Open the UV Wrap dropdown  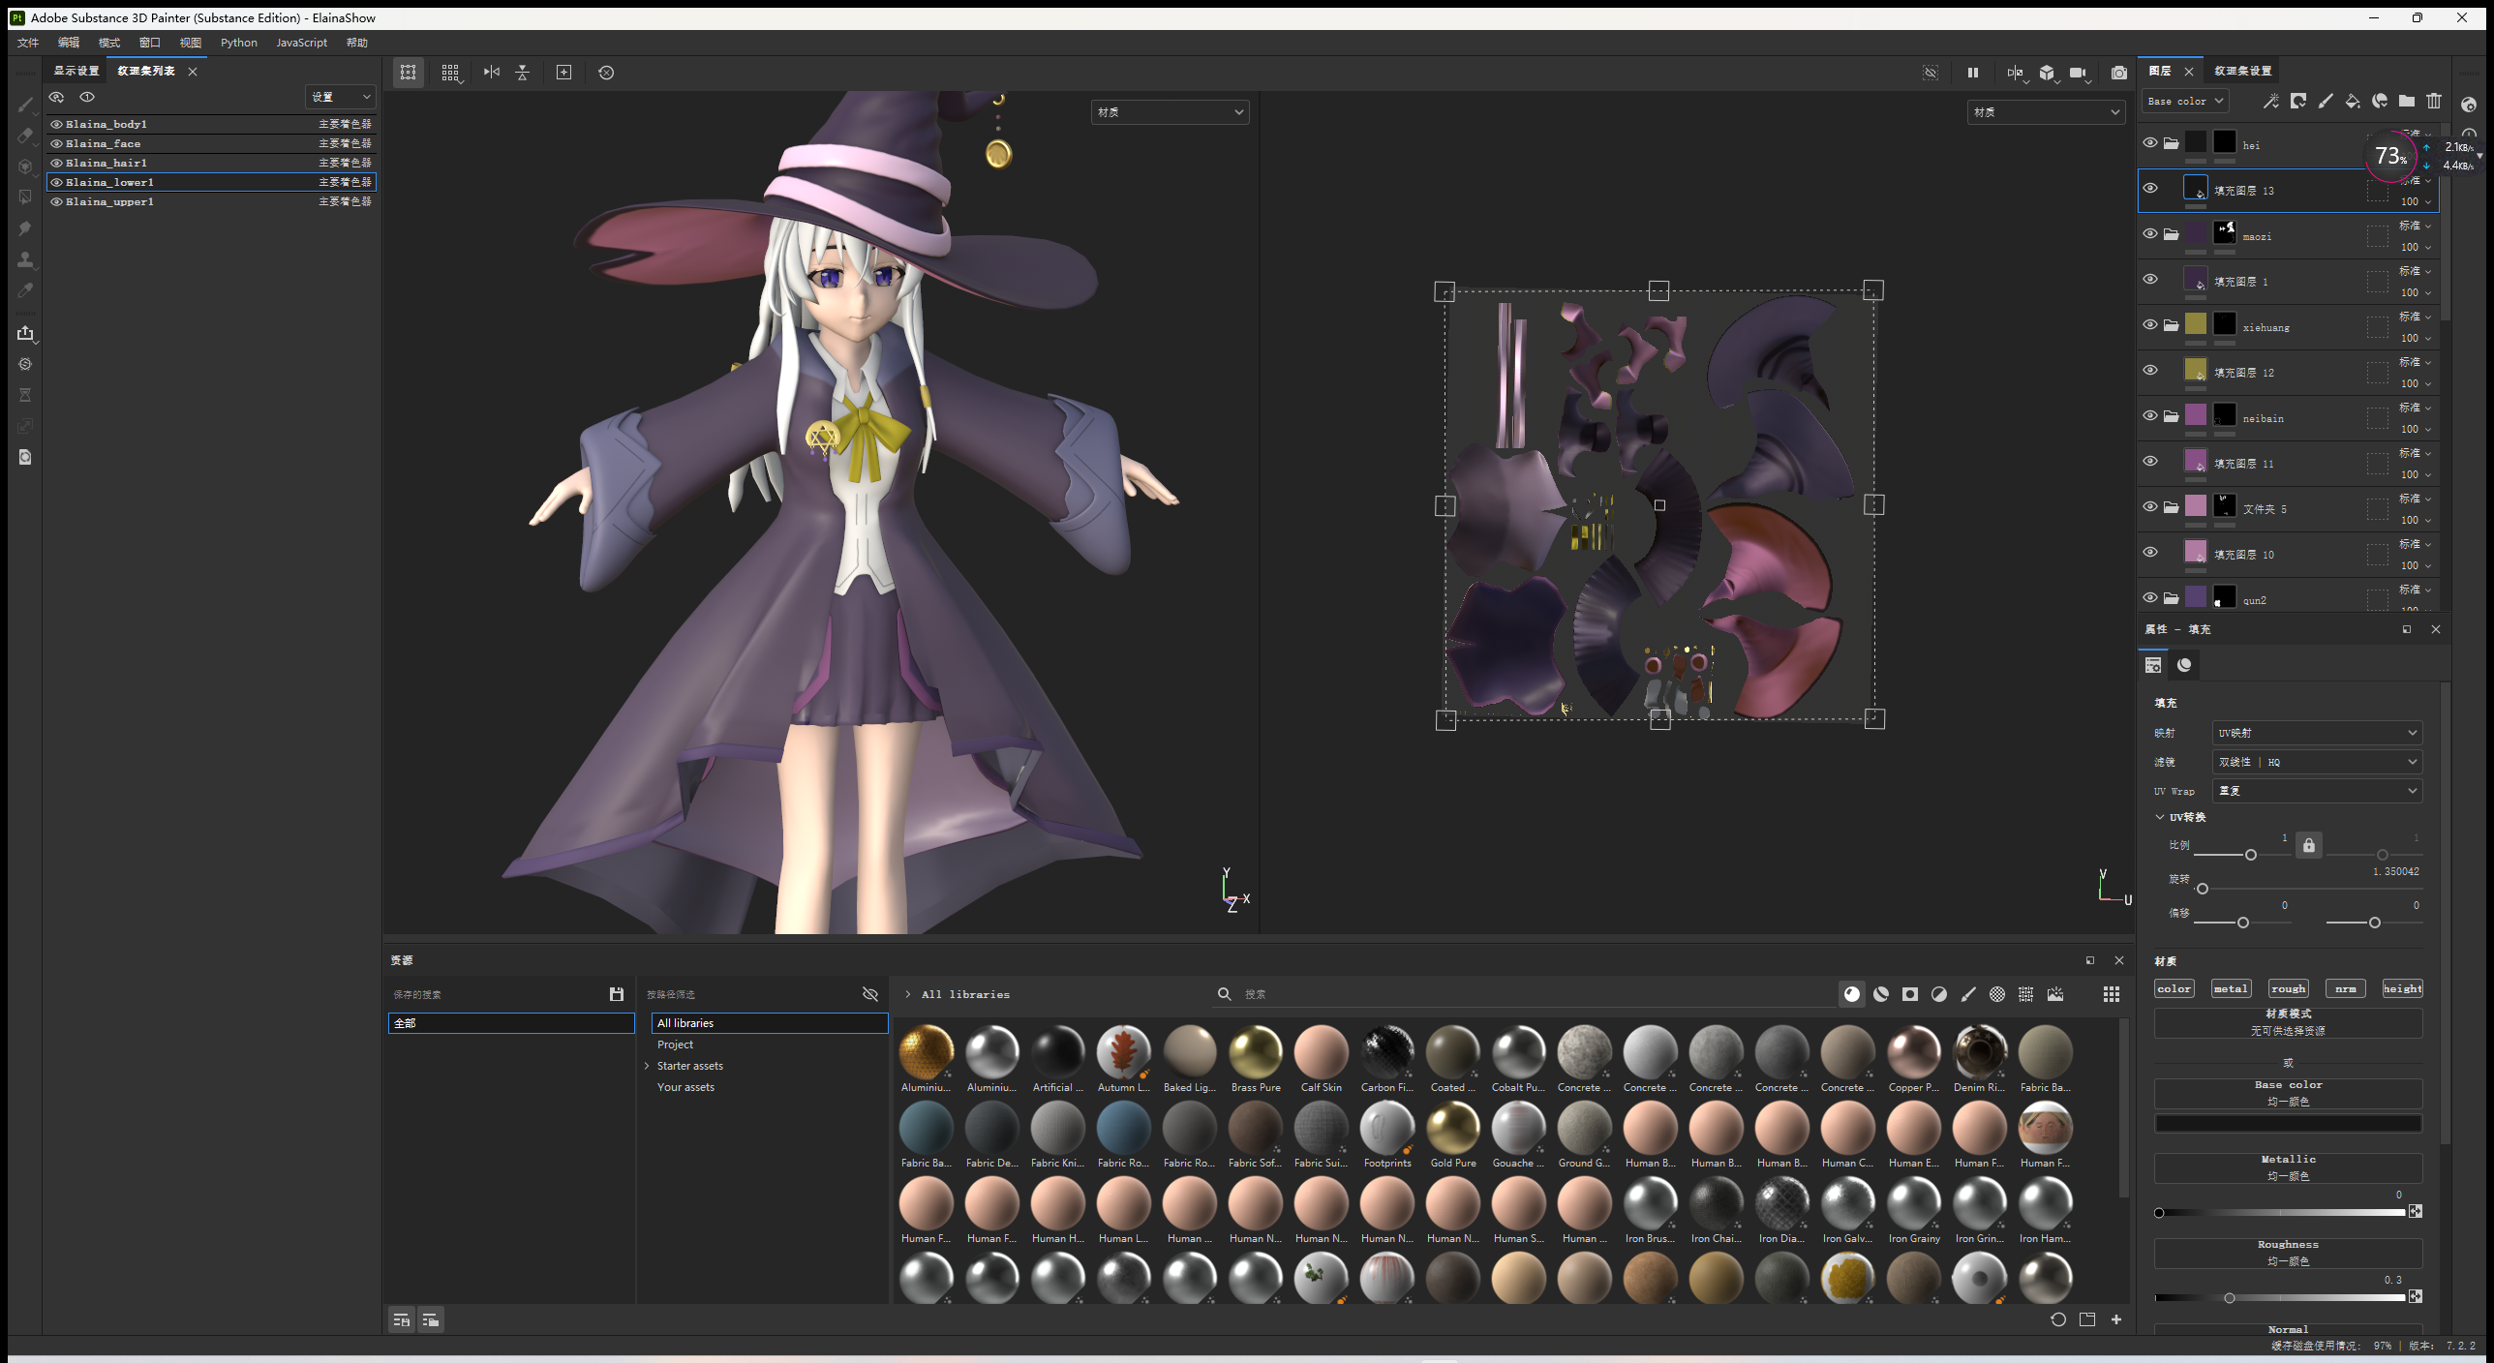pyautogui.click(x=2317, y=791)
